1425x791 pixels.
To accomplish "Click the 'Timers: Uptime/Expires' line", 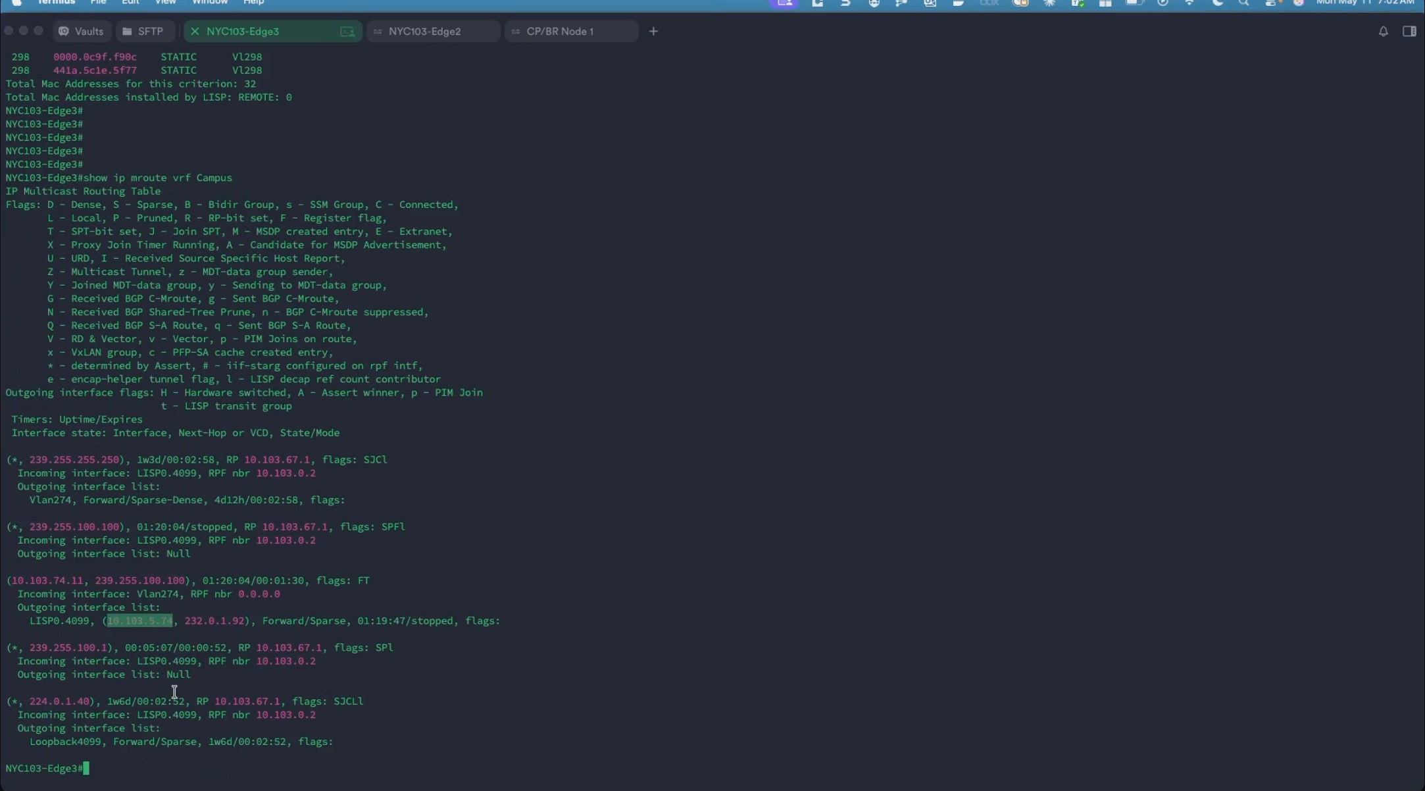I will tap(77, 419).
